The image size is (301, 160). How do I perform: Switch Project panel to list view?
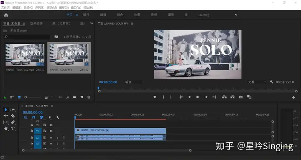(x=12, y=97)
